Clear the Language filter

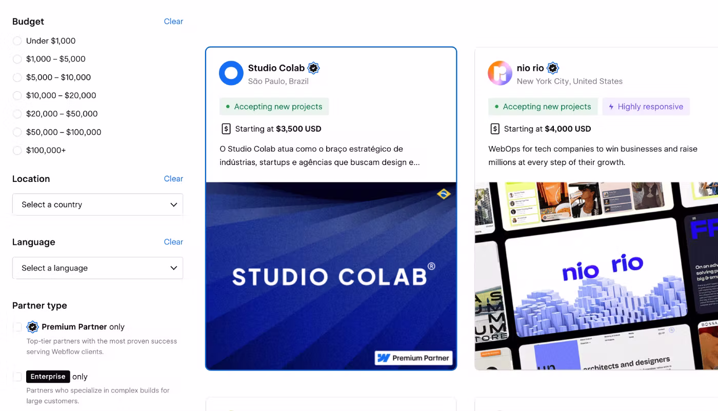click(x=173, y=242)
